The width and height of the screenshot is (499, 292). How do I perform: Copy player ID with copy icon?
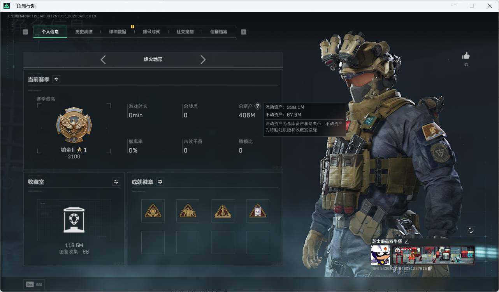429,268
